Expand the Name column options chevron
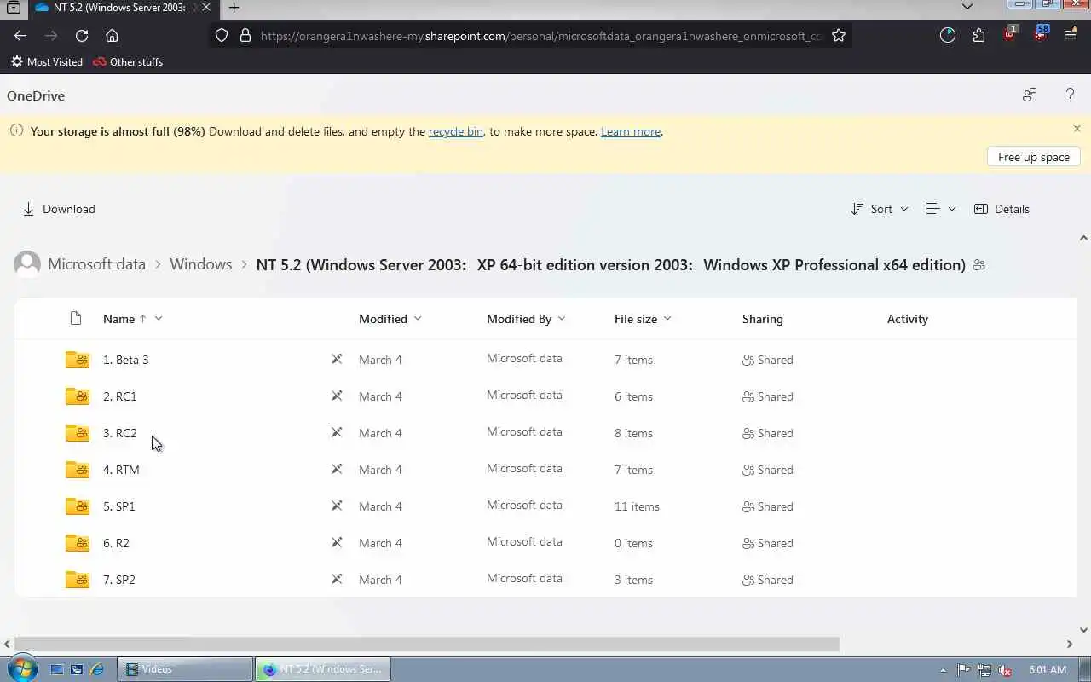The image size is (1091, 682). click(x=159, y=318)
